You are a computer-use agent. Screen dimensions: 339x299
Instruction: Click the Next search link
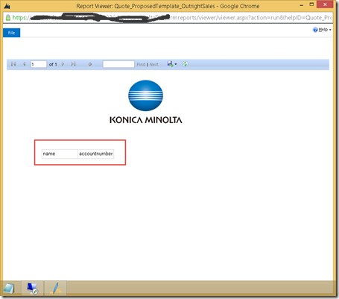point(153,64)
